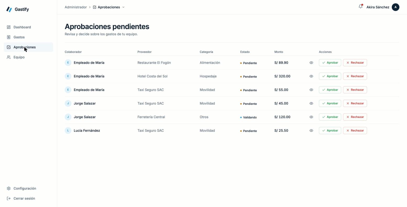
Task: Click avatar of Lucía Fernández row
Action: pos(68,130)
